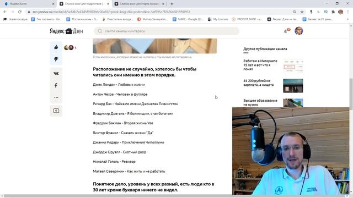Close the Яндекс.Касса tab

(x=53, y=4)
